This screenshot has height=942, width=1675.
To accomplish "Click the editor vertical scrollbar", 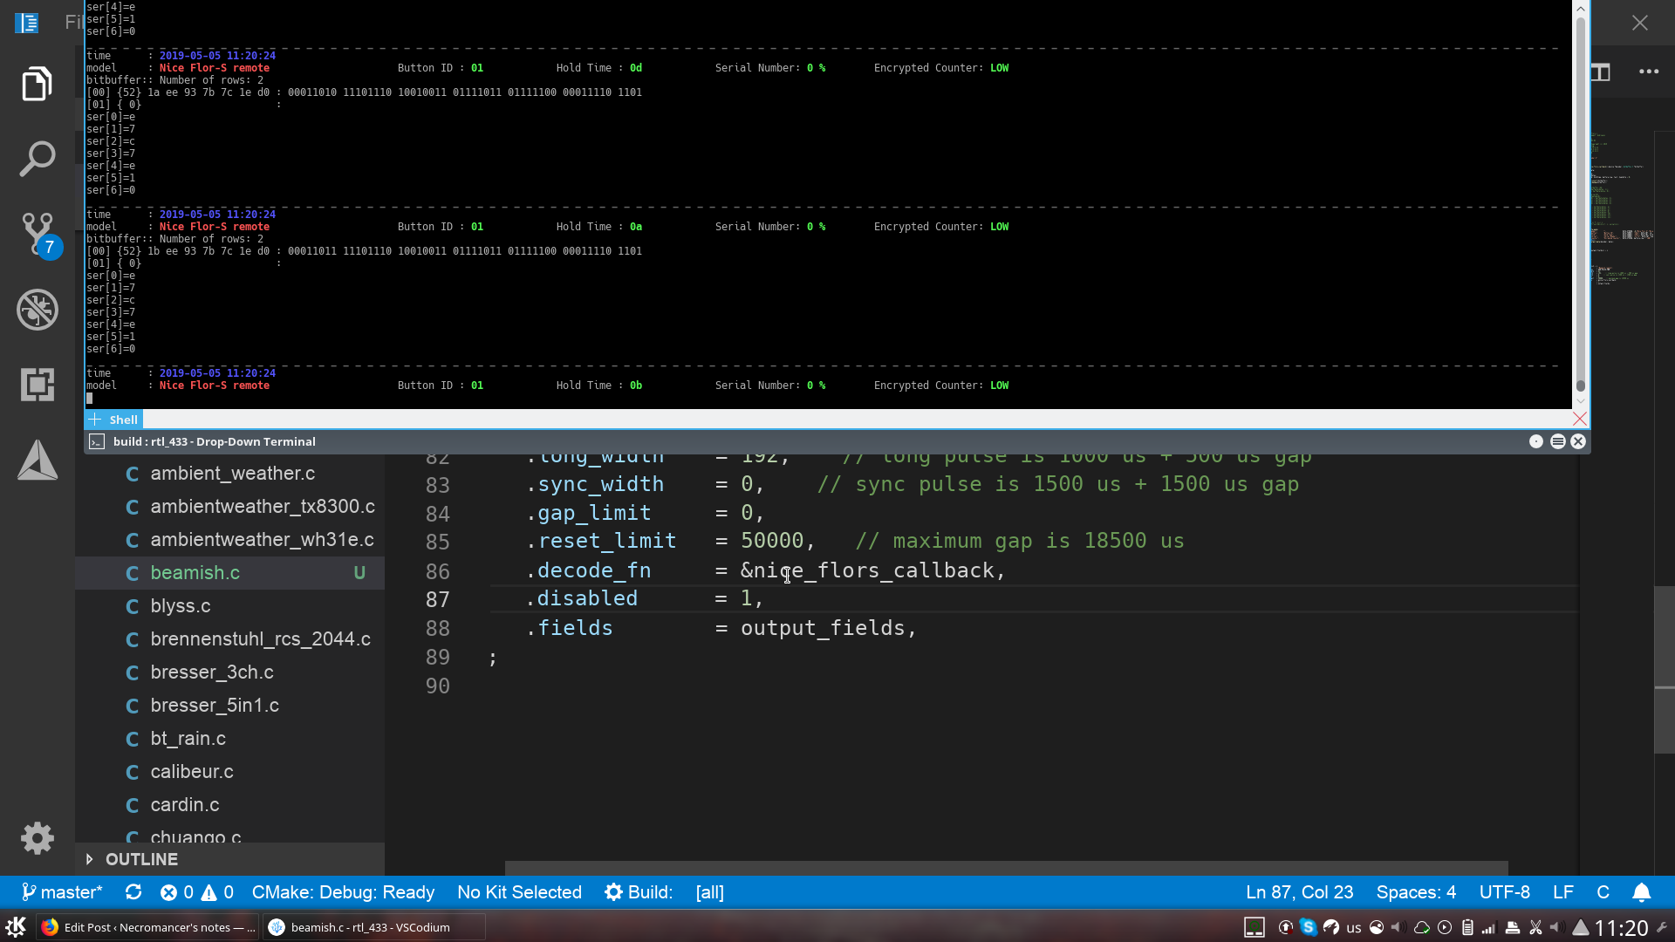I will (x=1664, y=670).
